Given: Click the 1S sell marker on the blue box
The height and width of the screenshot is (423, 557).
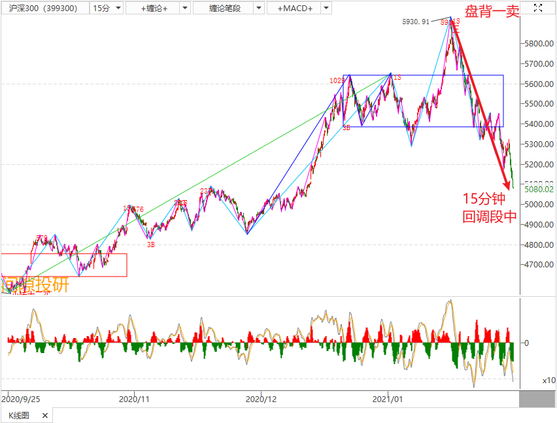Looking at the screenshot, I should pos(396,78).
